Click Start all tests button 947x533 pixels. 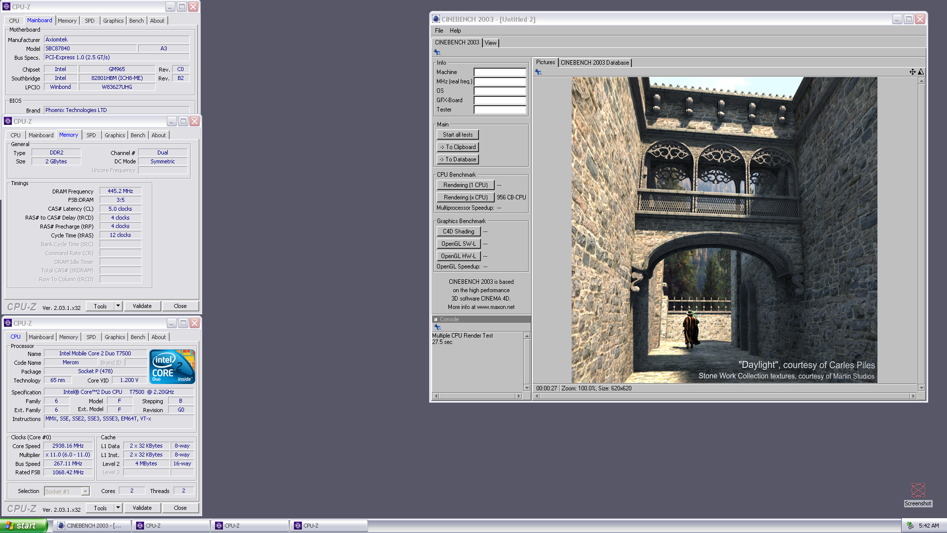(x=458, y=135)
